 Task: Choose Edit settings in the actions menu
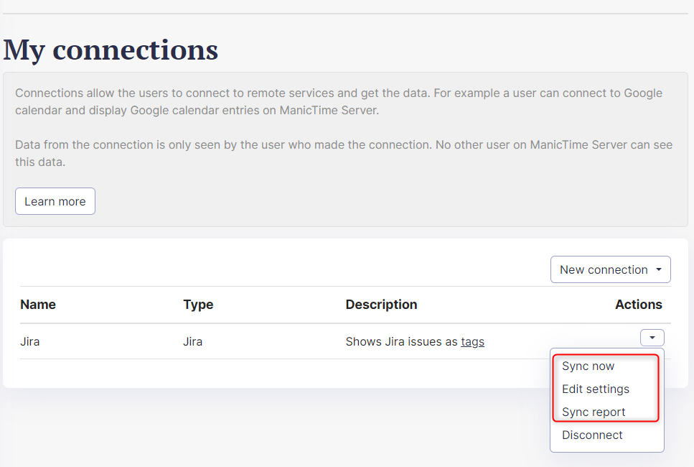595,389
